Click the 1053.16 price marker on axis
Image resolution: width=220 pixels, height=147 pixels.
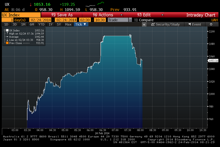coord(213,60)
